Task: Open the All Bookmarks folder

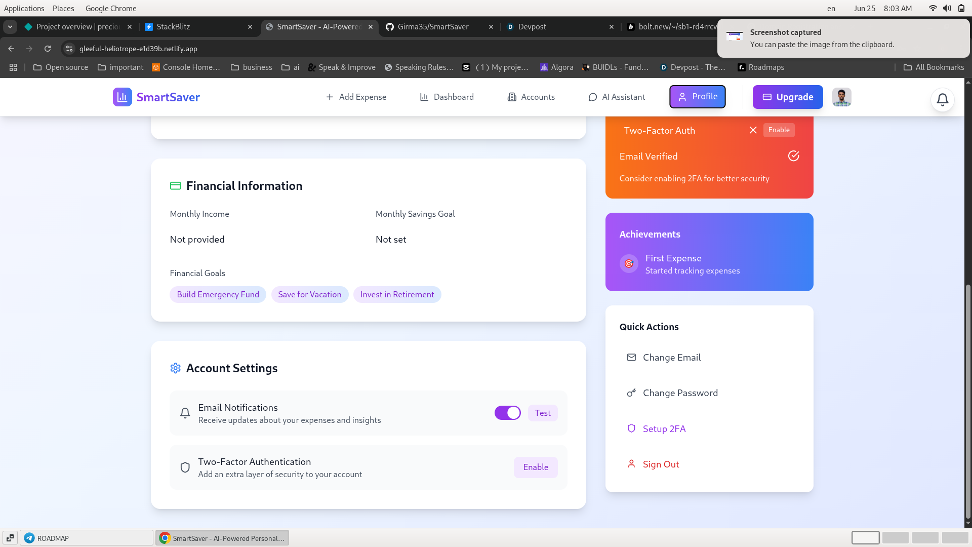Action: coord(934,67)
